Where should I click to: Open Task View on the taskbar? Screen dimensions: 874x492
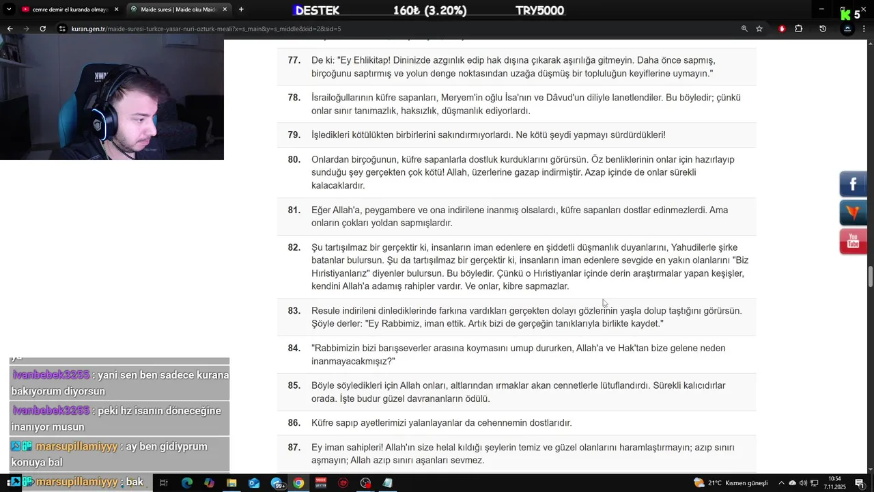[163, 483]
